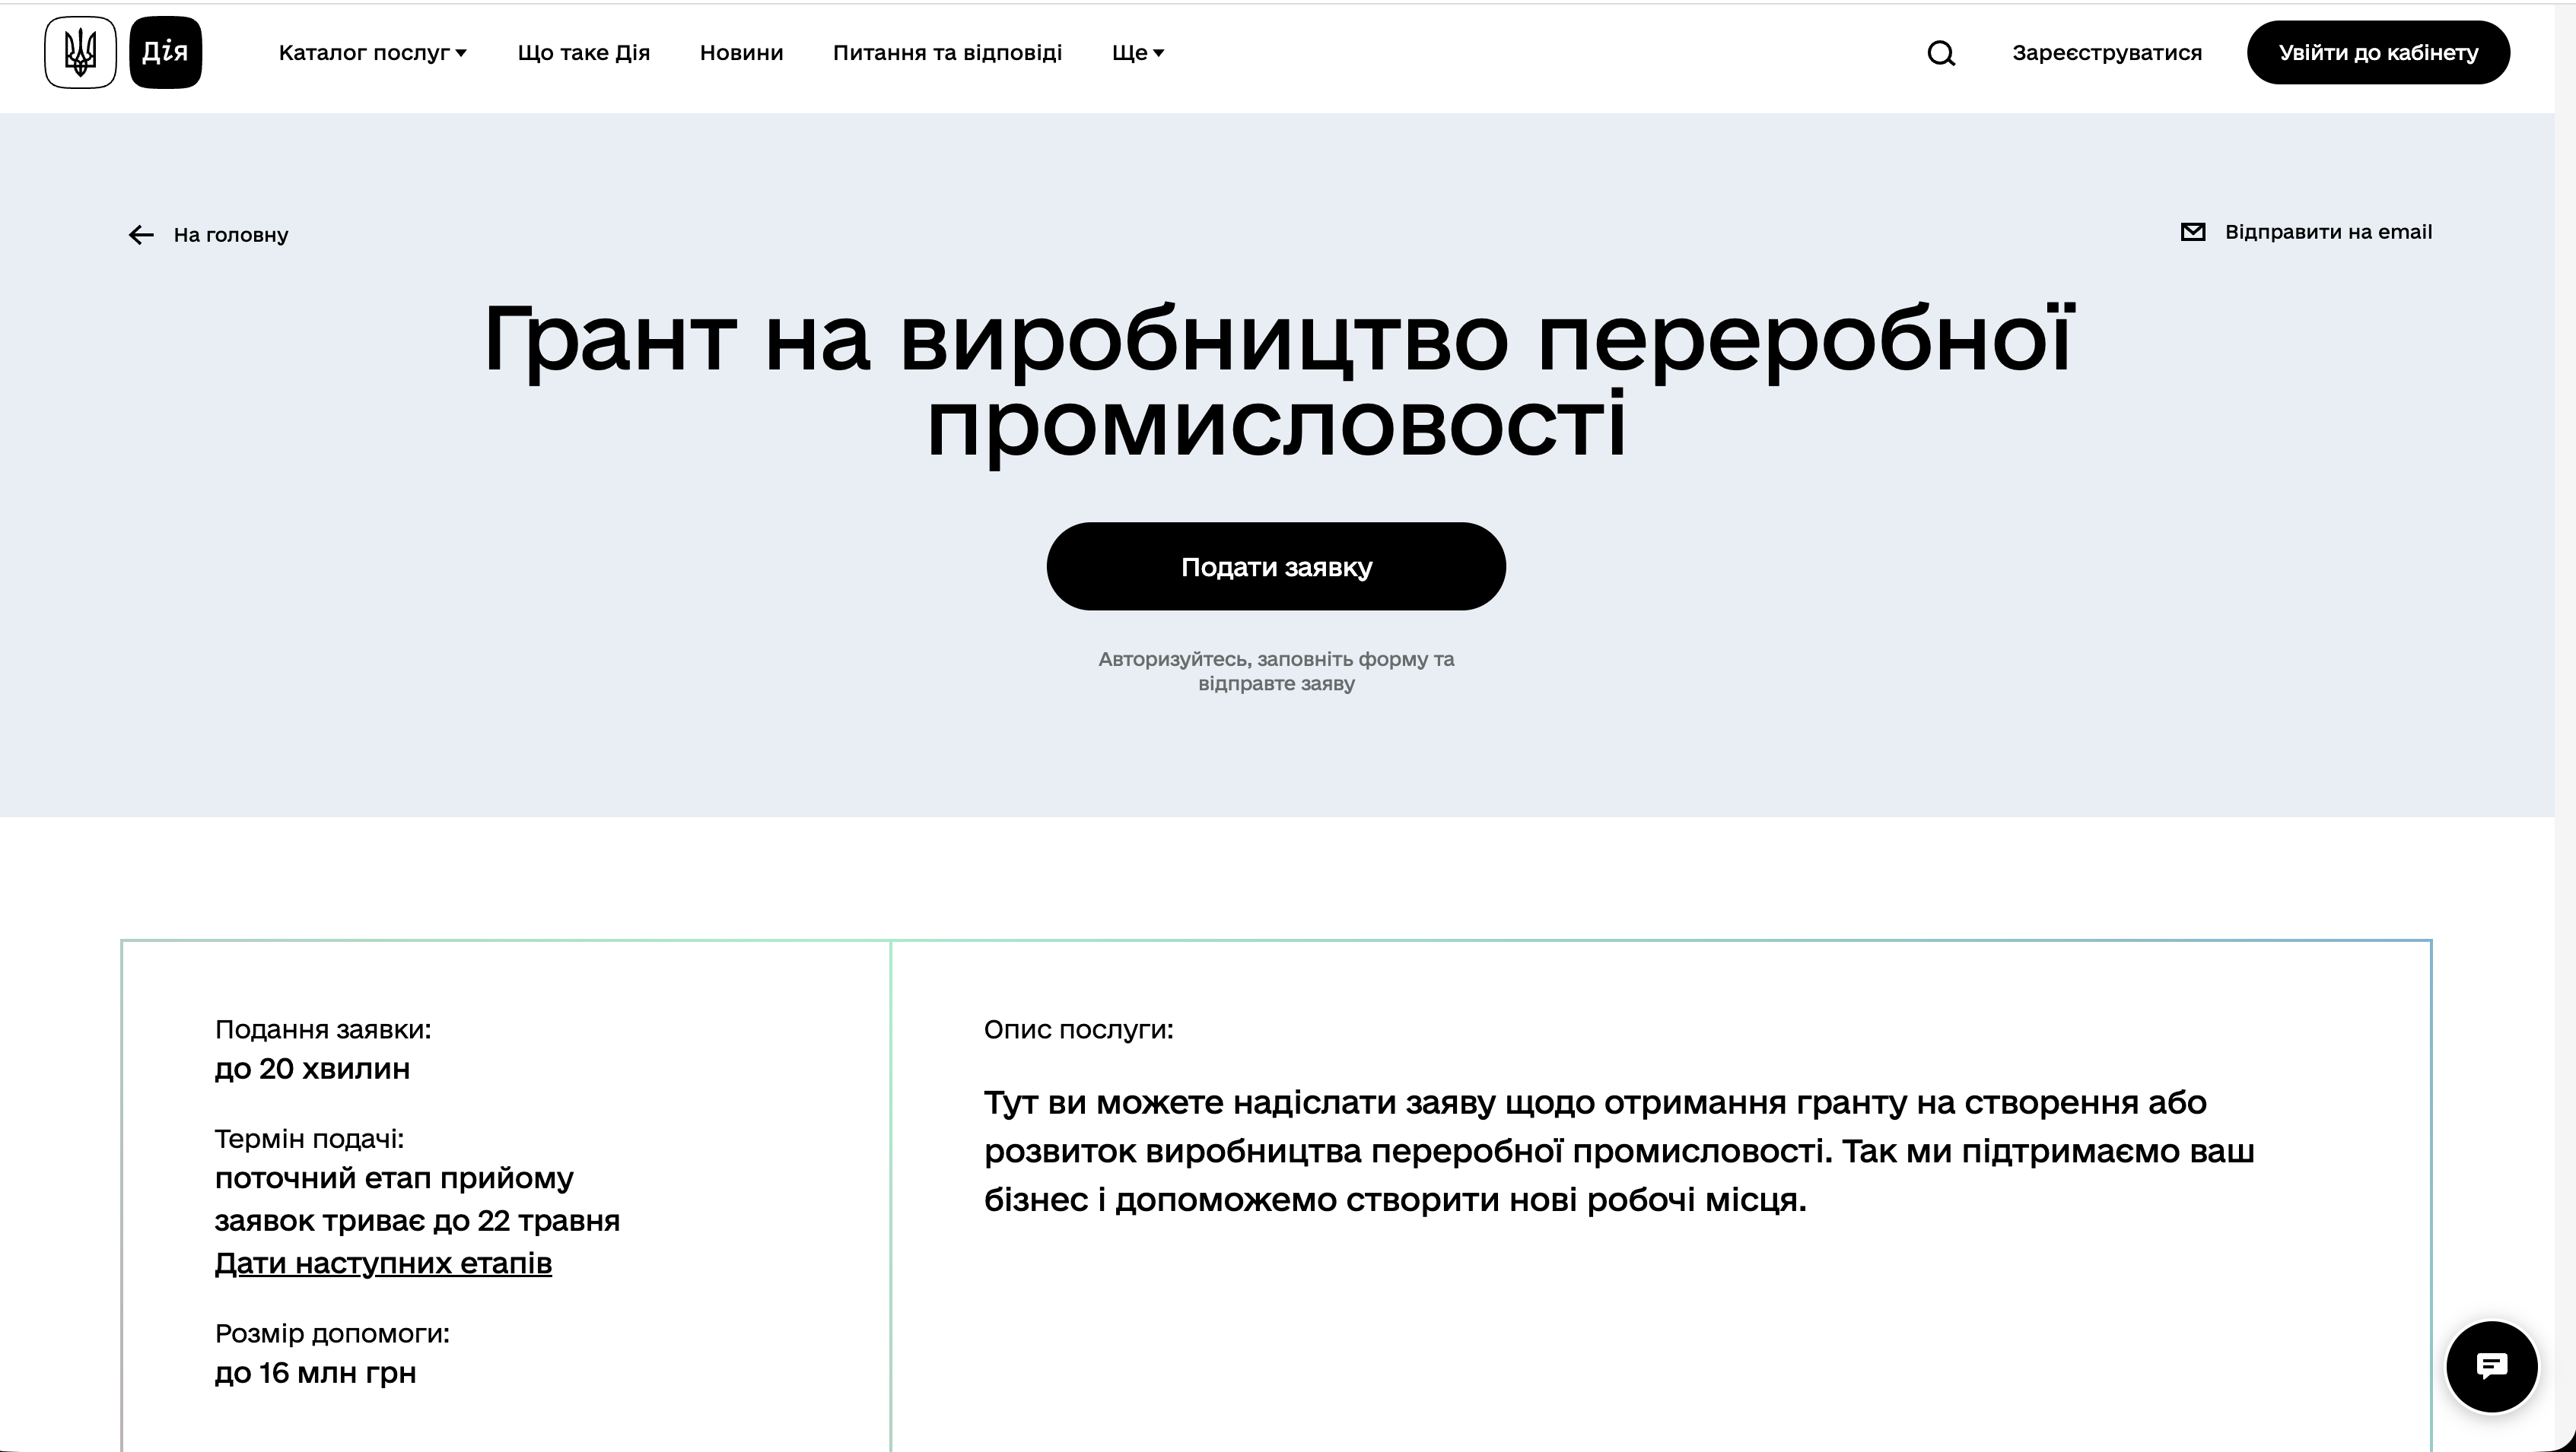Click the text до 20 хвилин
This screenshot has height=1452, width=2576.
pyautogui.click(x=312, y=1070)
